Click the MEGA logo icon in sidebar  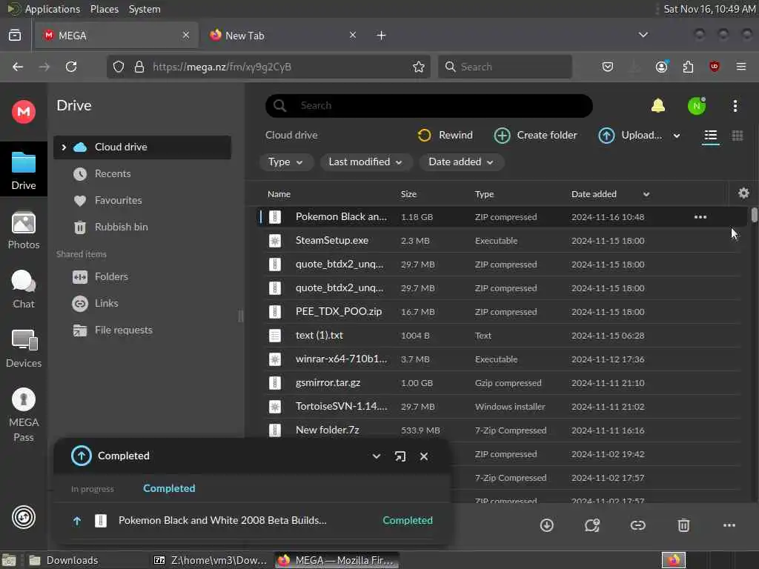point(23,112)
